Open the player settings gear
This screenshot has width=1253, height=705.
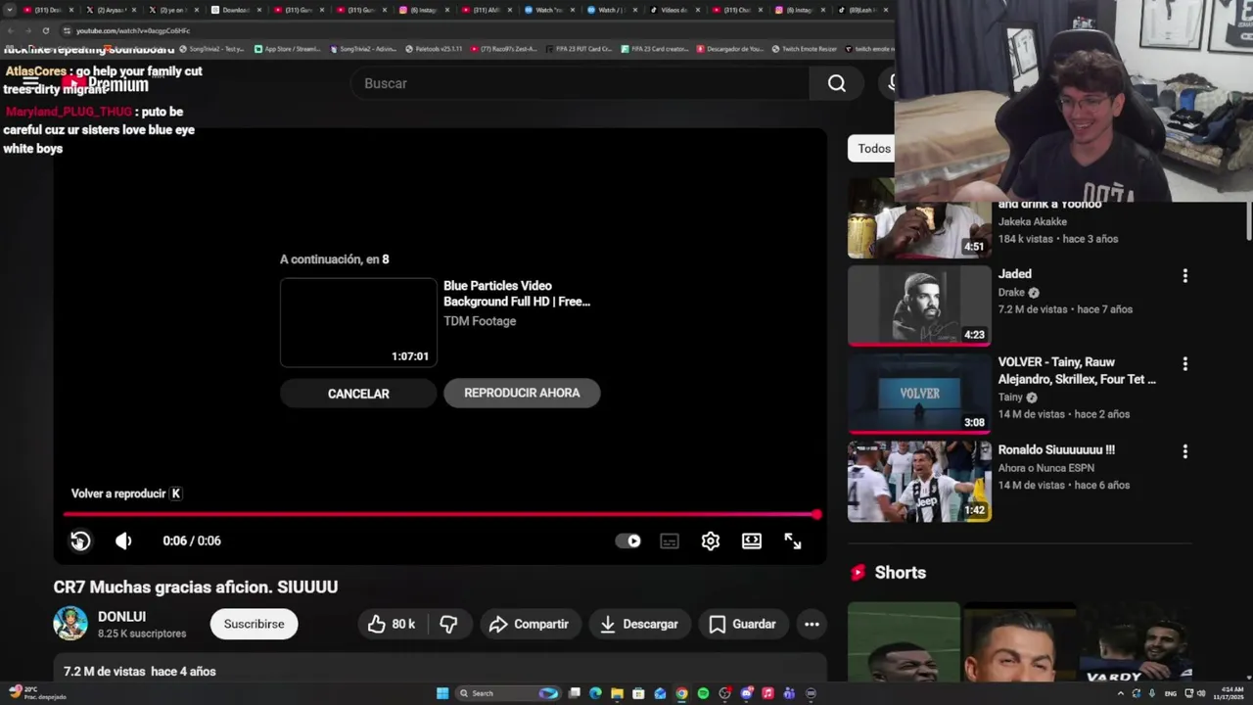[711, 540]
